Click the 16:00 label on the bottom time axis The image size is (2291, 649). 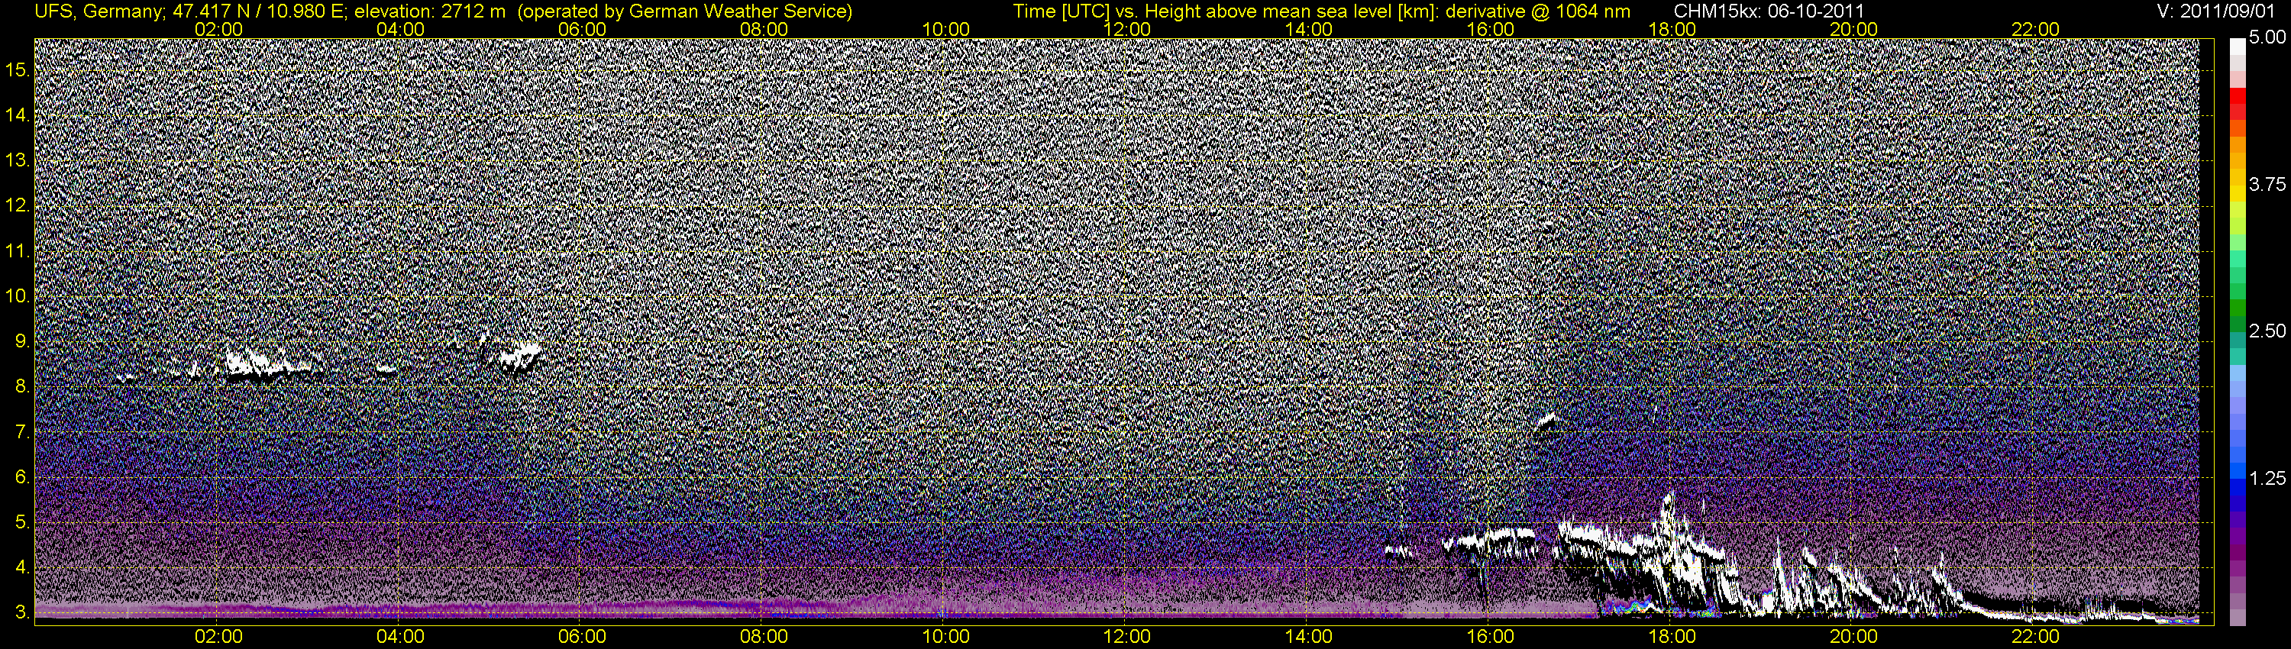(1491, 637)
